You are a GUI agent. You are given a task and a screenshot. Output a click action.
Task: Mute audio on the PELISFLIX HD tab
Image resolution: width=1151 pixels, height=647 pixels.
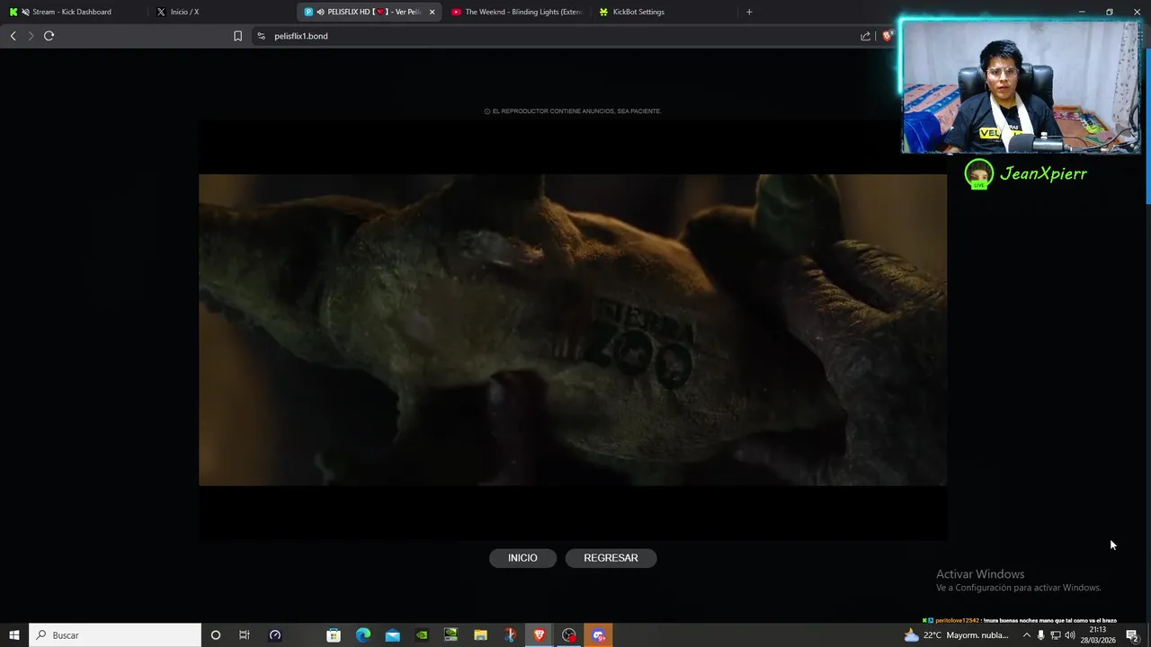321,12
